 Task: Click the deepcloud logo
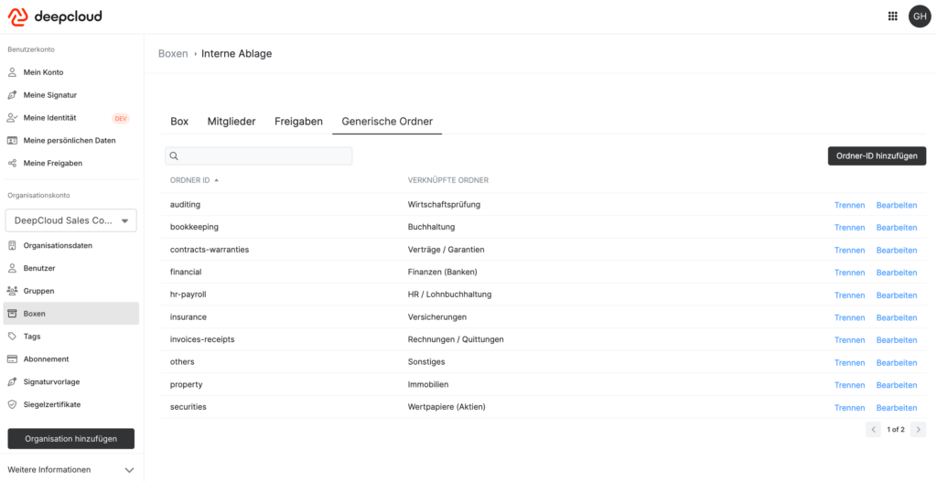55,16
